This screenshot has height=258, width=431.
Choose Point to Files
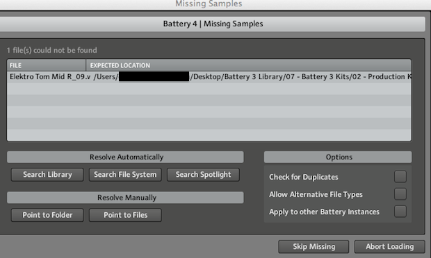pyautogui.click(x=125, y=215)
